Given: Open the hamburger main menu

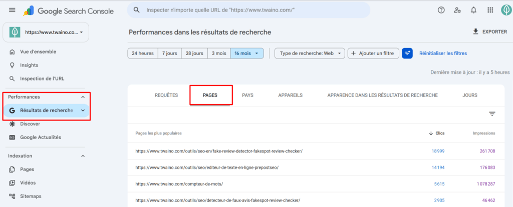Looking at the screenshot, I should point(12,10).
